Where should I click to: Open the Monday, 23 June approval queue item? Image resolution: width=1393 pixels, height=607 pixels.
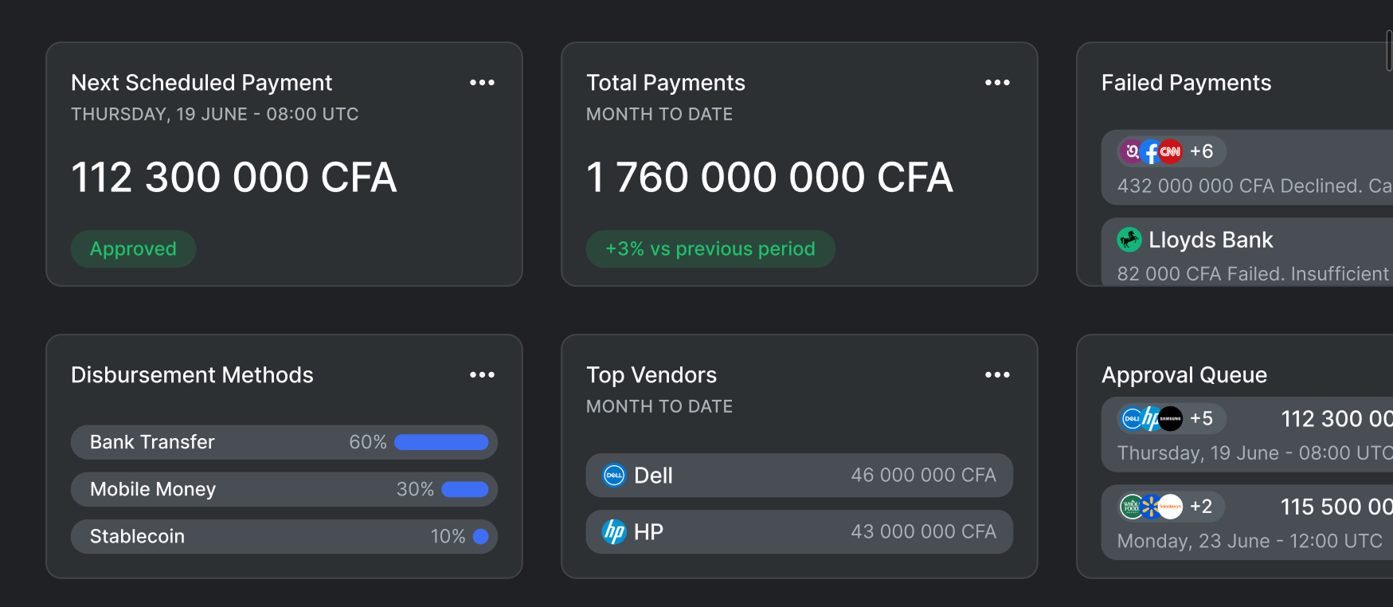1247,522
